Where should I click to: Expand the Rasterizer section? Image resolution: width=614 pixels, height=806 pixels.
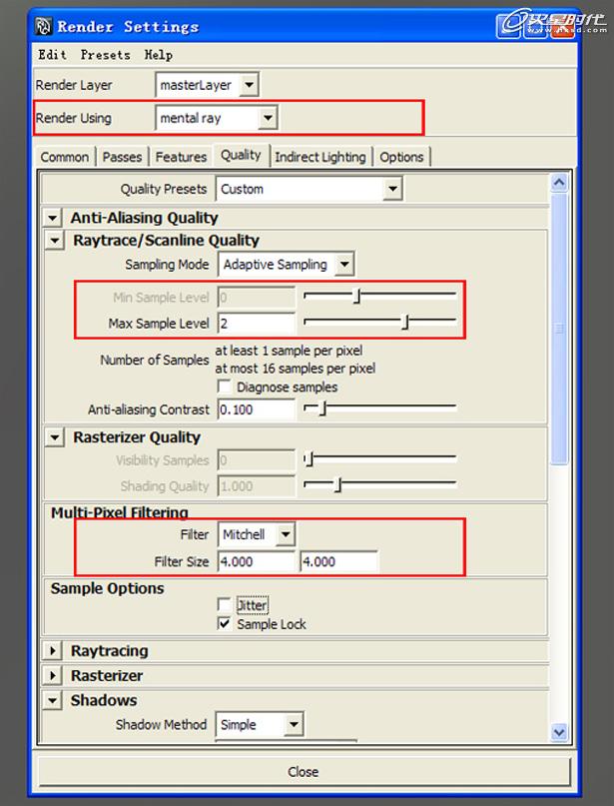tap(53, 675)
